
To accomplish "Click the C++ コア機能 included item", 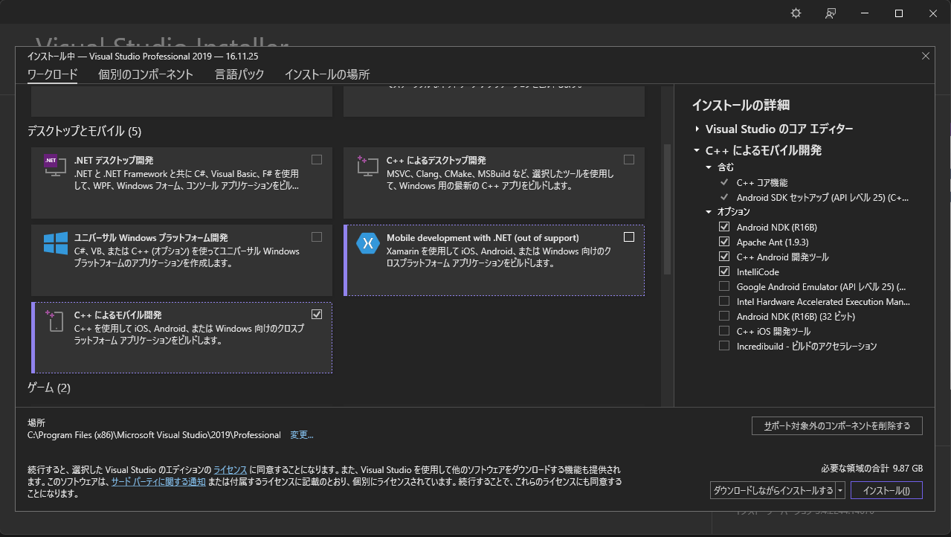I will coord(762,182).
